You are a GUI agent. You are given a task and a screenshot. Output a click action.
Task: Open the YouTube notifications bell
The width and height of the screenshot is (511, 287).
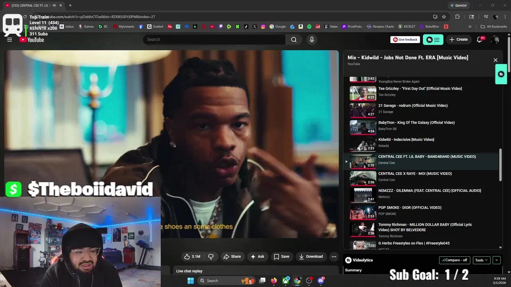[480, 39]
